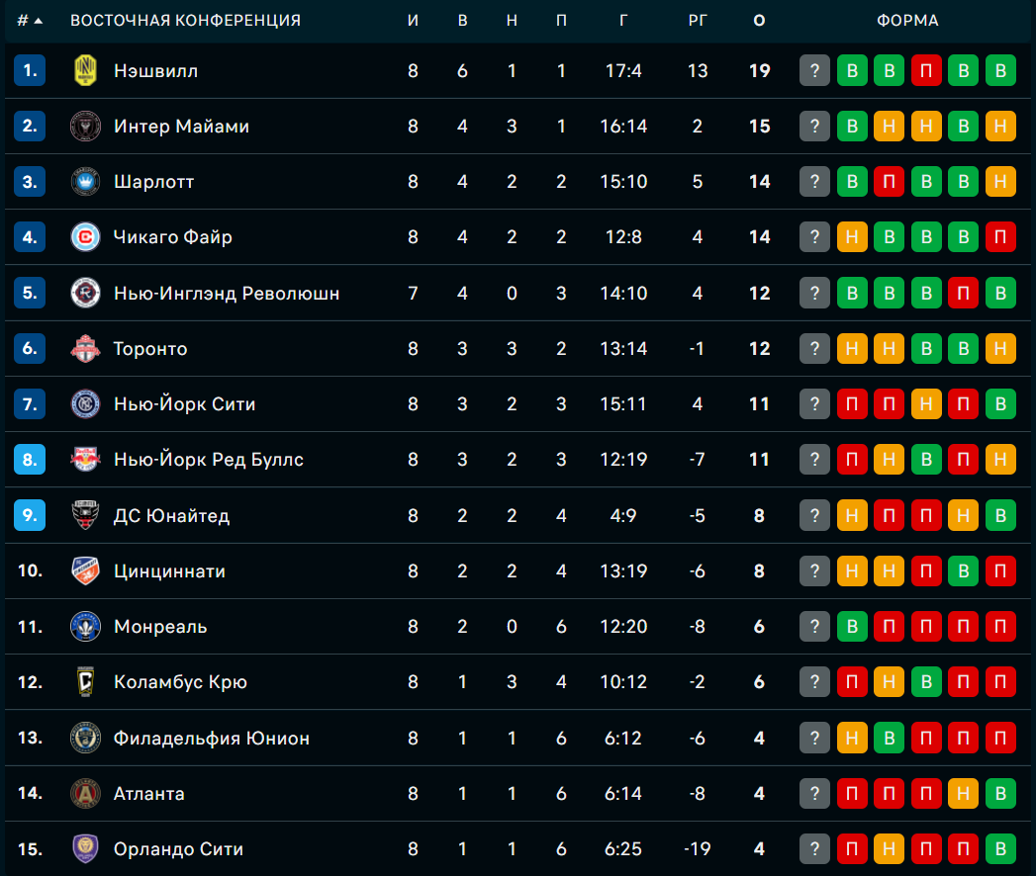Click the ФОРМА column header
1036x876 pixels.
907,21
